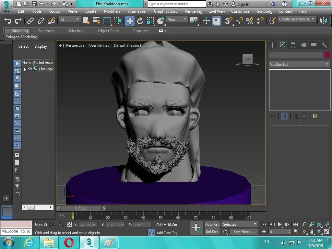Click the Set Key button

212,231
